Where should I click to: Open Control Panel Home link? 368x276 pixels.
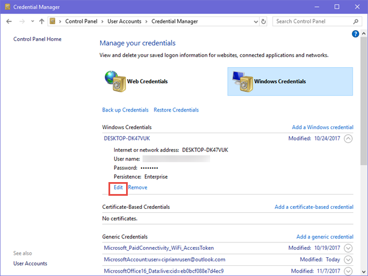(x=37, y=39)
